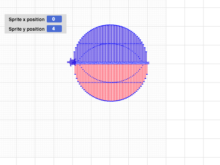220x165 pixels.
Task: Click the Sprite x position value 0
Action: (x=54, y=19)
